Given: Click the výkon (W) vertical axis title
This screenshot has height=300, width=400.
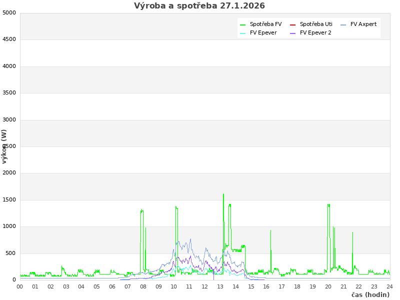Looking at the screenshot, I should point(4,146).
